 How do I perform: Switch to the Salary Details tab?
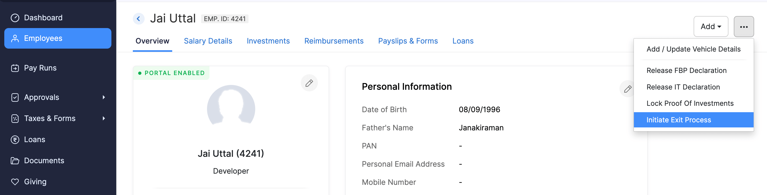208,41
